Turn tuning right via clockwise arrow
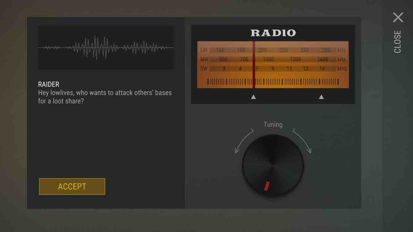The width and height of the screenshot is (413, 232). 302,141
